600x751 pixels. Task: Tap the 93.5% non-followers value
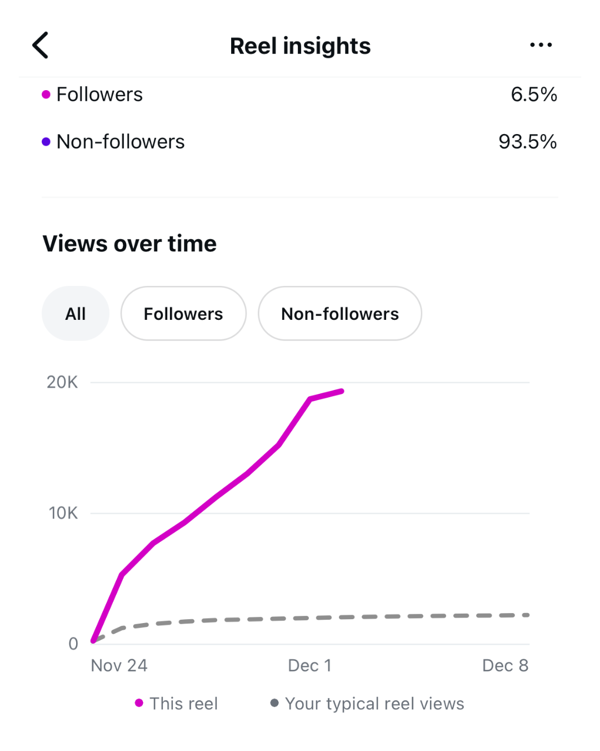[527, 142]
